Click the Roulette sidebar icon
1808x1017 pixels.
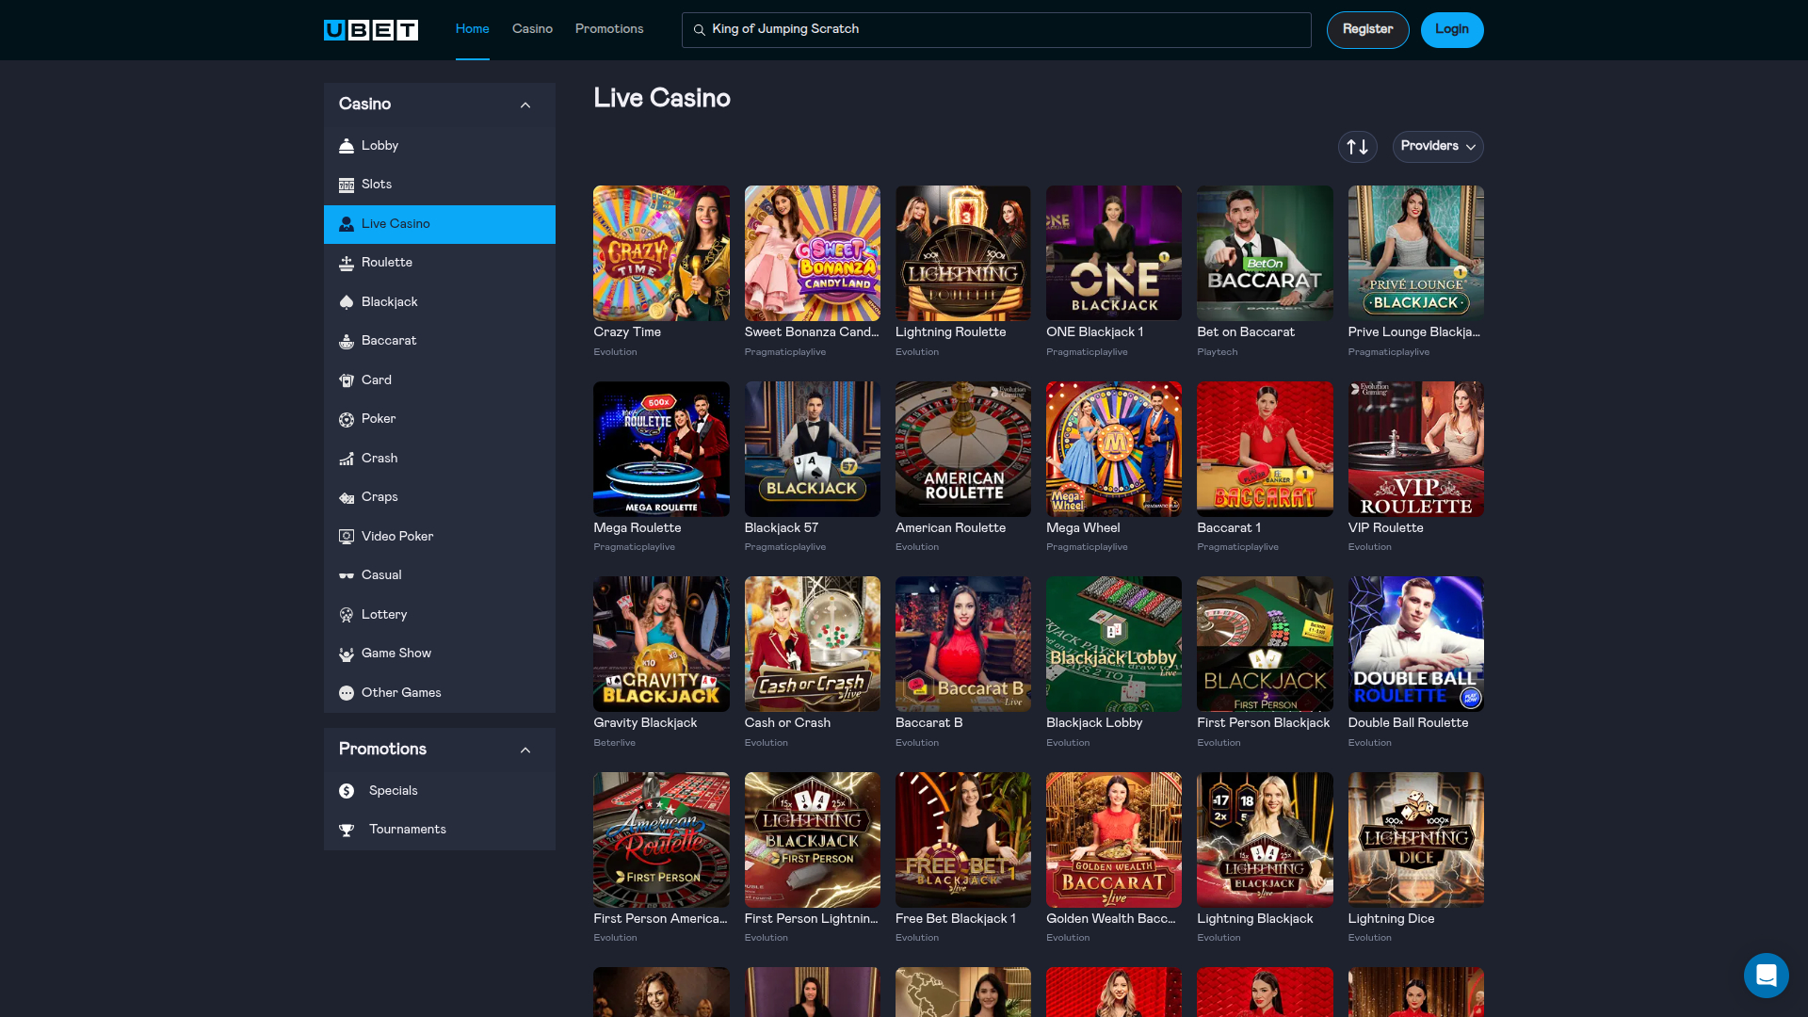click(x=347, y=263)
